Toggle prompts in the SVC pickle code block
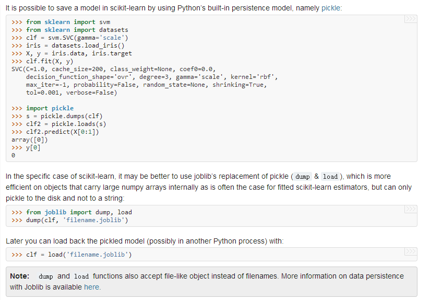The width and height of the screenshot is (430, 300). (411, 20)
